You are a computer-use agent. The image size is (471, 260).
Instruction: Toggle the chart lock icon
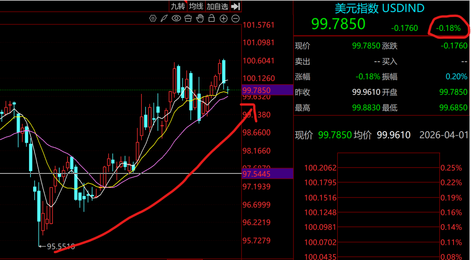click(212, 18)
